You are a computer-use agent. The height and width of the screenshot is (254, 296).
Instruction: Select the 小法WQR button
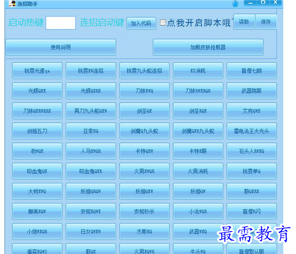[198, 211]
